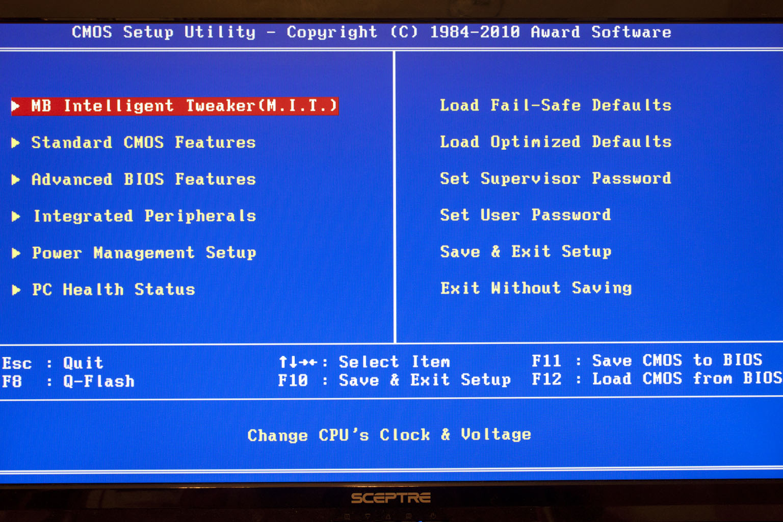Select MB Intelligent Tweaker(M.I.T.) menu entry

click(175, 106)
